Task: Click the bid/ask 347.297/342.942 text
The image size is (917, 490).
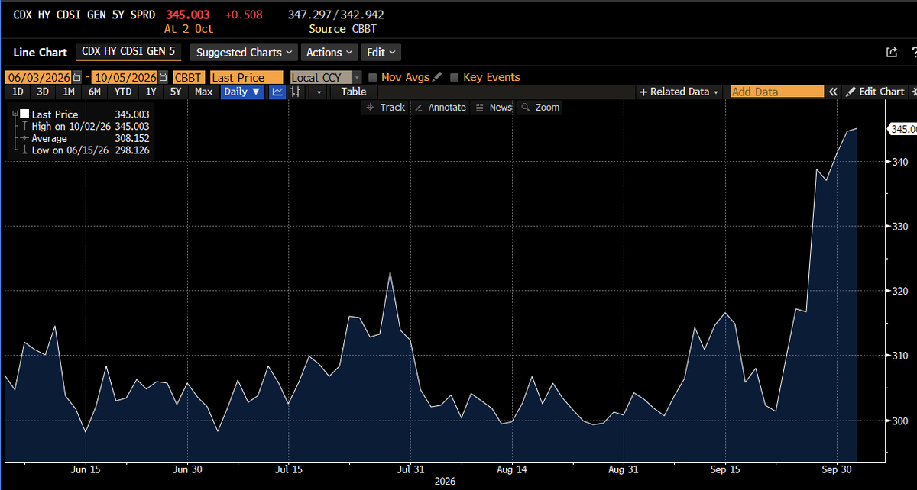Action: (x=335, y=15)
